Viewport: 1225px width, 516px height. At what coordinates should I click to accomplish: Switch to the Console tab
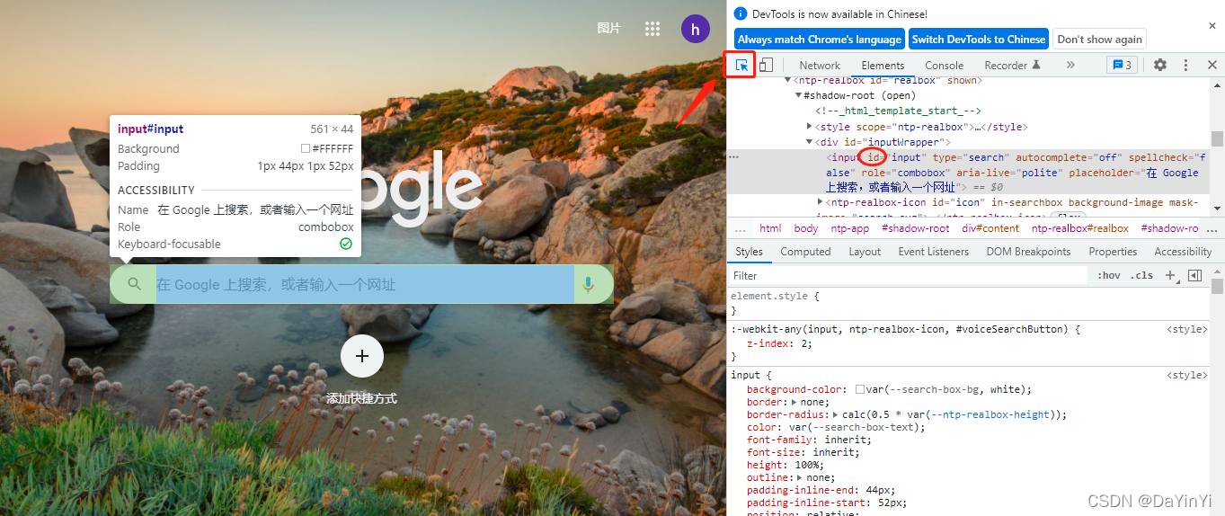pyautogui.click(x=944, y=65)
